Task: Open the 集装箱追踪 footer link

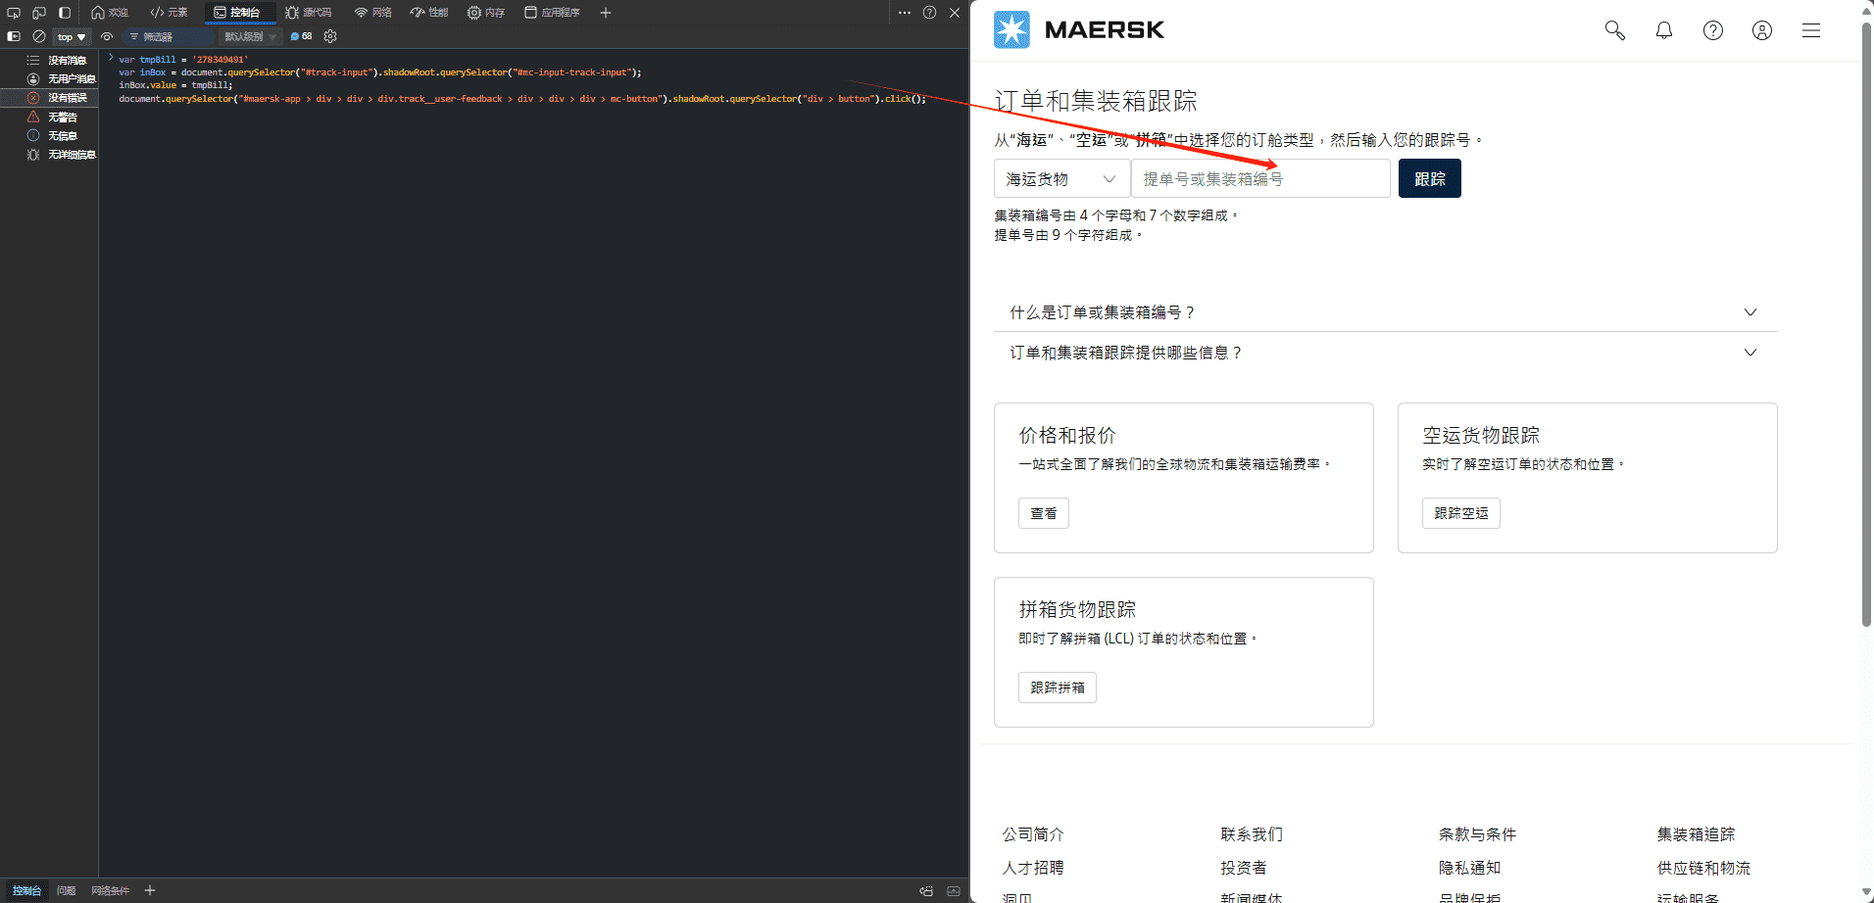Action: click(x=1697, y=834)
